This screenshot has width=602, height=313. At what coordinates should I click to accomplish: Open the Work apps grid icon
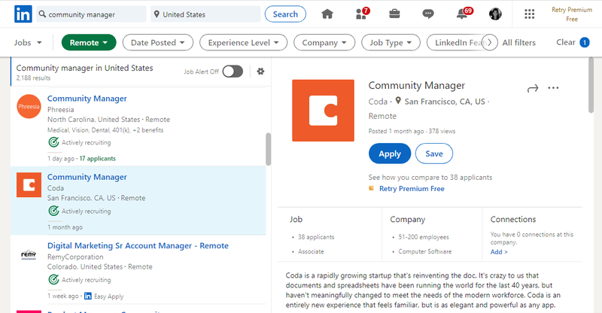pyautogui.click(x=530, y=14)
